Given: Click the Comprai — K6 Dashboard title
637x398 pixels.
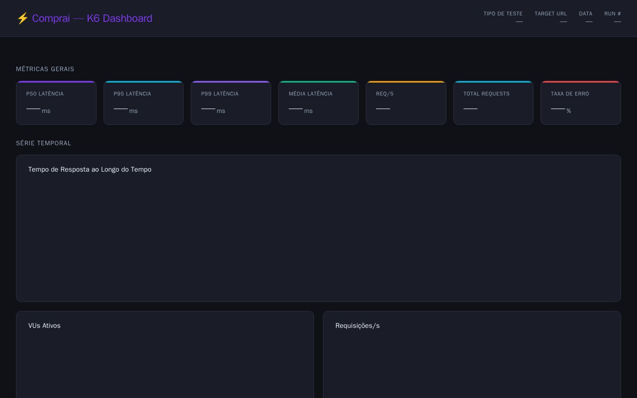Looking at the screenshot, I should point(92,18).
